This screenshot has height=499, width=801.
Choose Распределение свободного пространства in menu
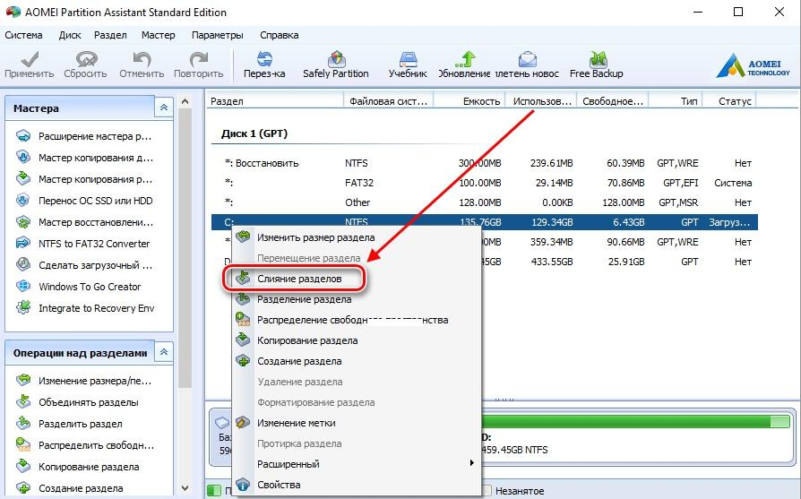click(357, 320)
